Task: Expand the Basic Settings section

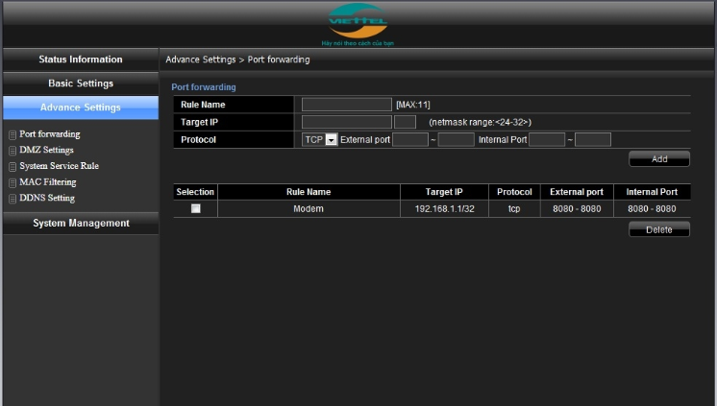Action: click(x=80, y=84)
